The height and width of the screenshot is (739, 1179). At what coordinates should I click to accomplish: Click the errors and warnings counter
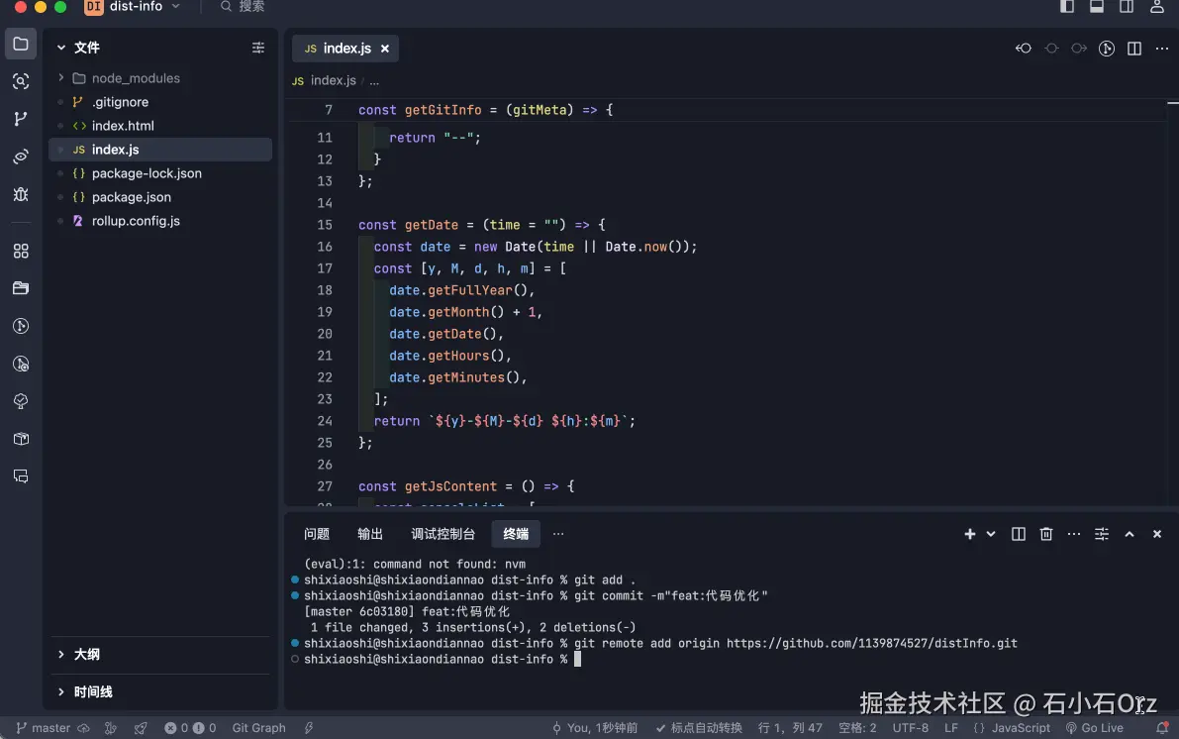[190, 728]
